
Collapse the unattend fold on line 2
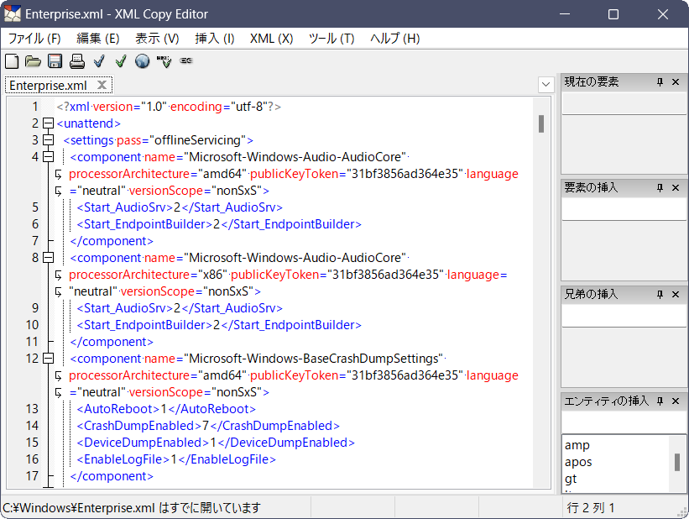tap(49, 123)
